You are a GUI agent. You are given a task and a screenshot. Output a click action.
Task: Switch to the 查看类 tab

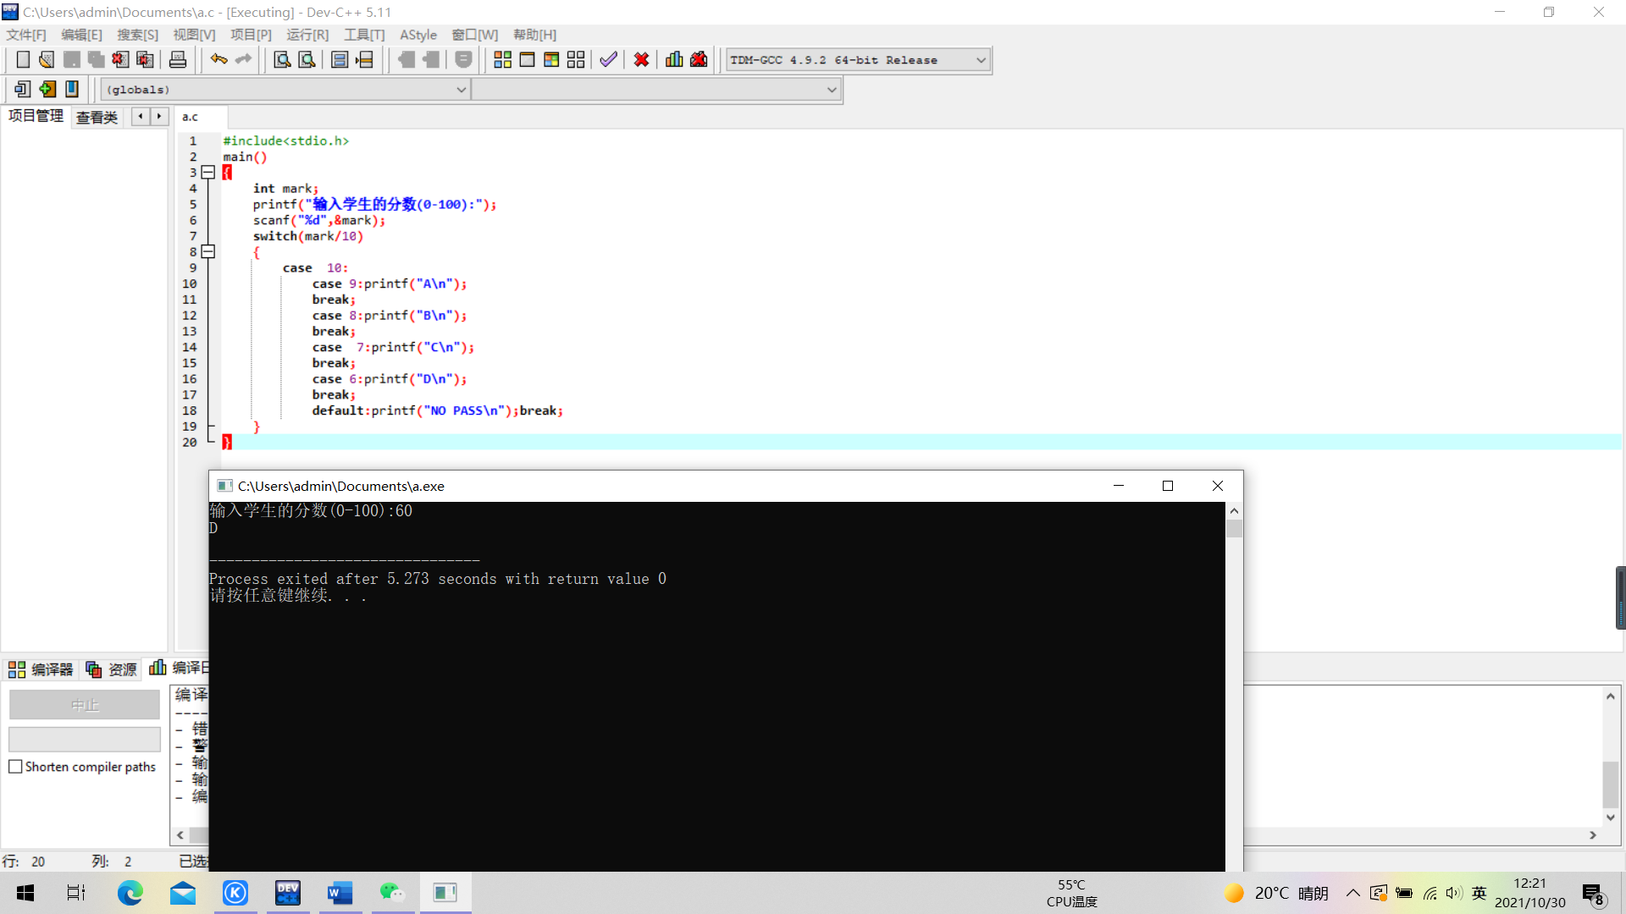click(x=97, y=118)
